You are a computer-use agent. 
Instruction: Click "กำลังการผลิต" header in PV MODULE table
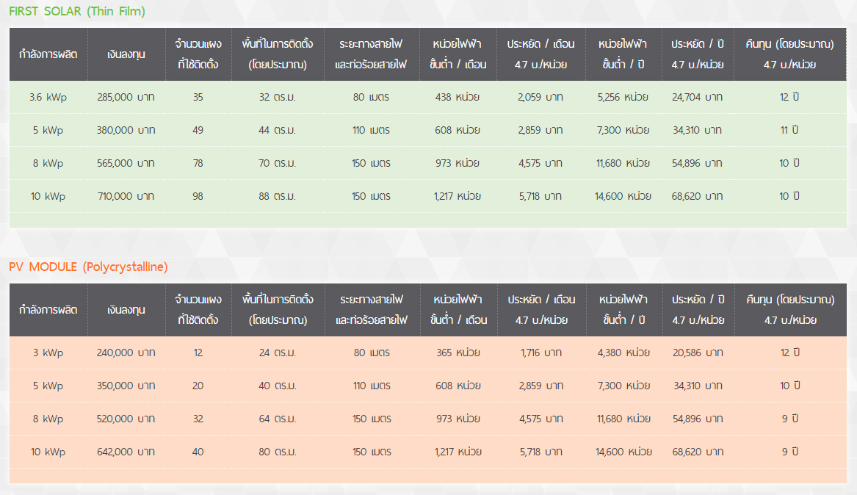tap(48, 310)
